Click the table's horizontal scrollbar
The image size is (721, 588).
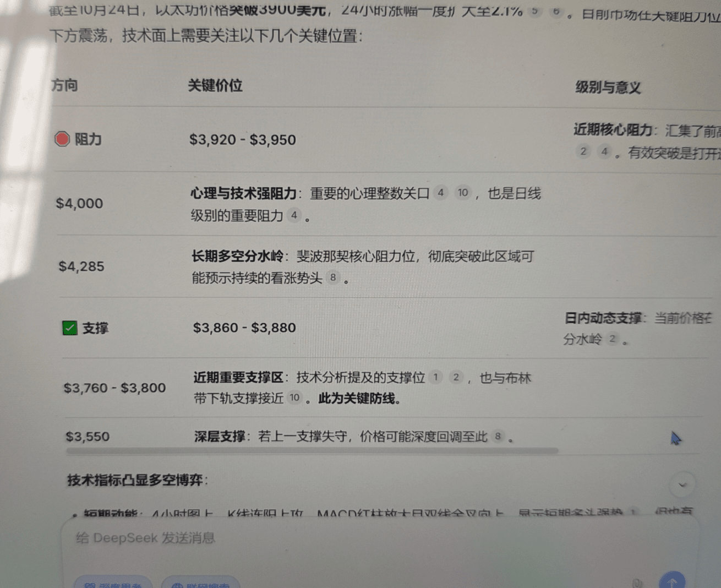(312, 451)
